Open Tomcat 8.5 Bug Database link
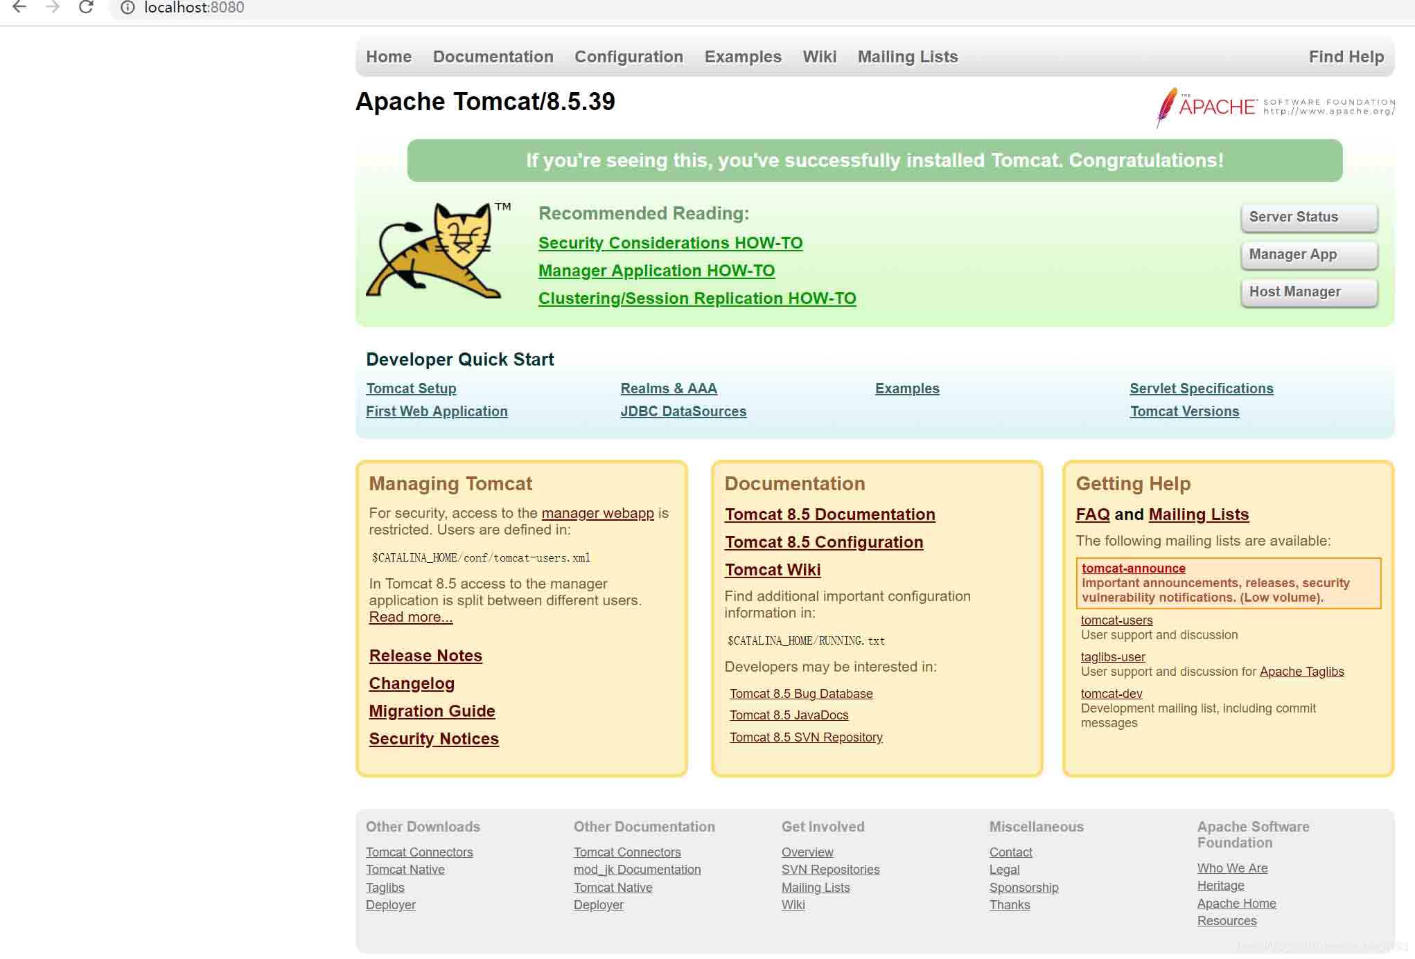 coord(801,694)
